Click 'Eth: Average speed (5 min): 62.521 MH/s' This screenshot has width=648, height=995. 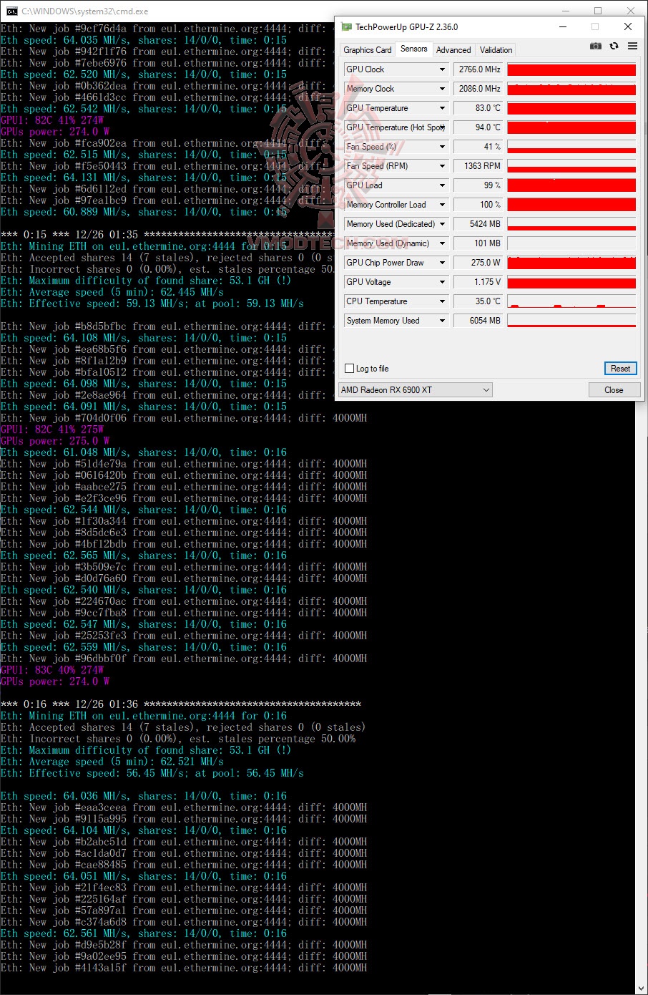(112, 762)
